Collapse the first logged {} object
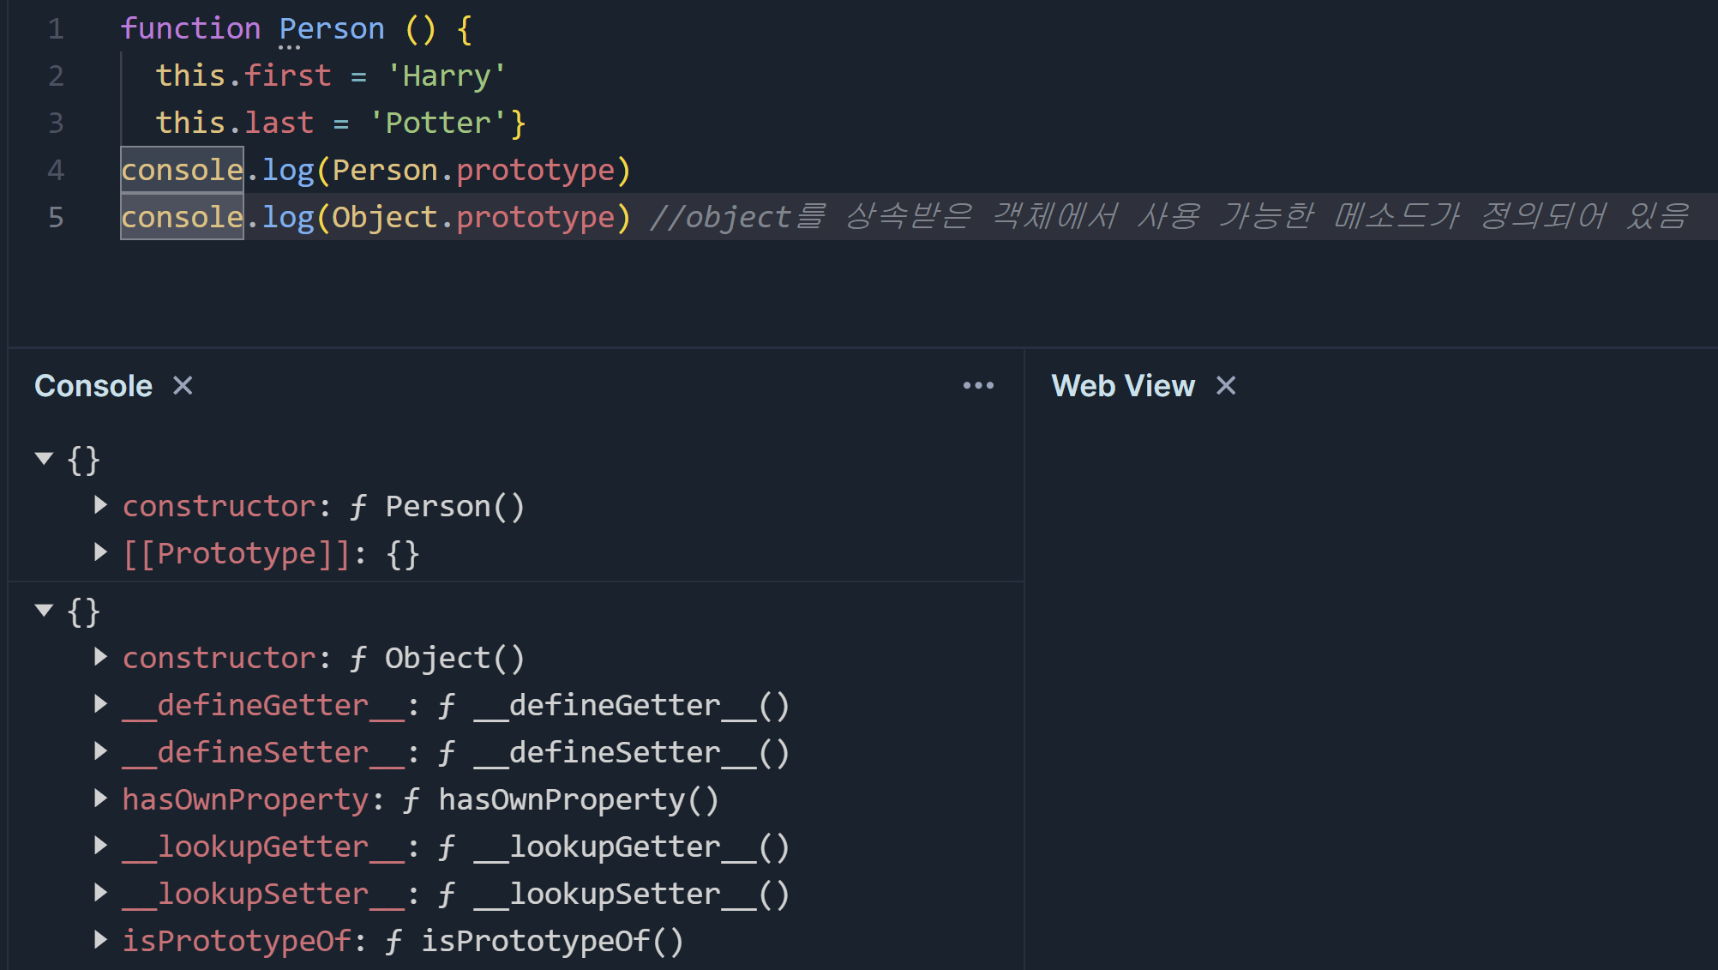Viewport: 1718px width, 970px height. point(45,459)
